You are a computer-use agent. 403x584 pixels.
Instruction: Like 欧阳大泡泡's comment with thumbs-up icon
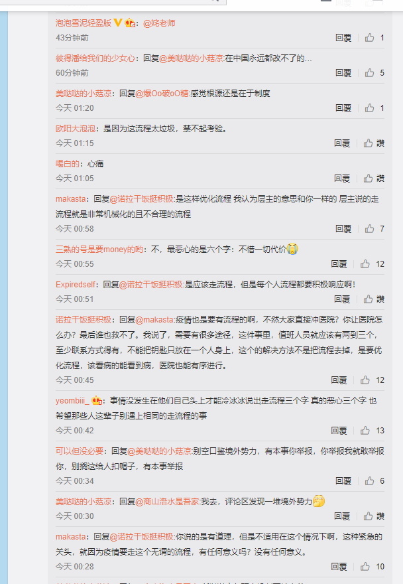[x=368, y=143]
